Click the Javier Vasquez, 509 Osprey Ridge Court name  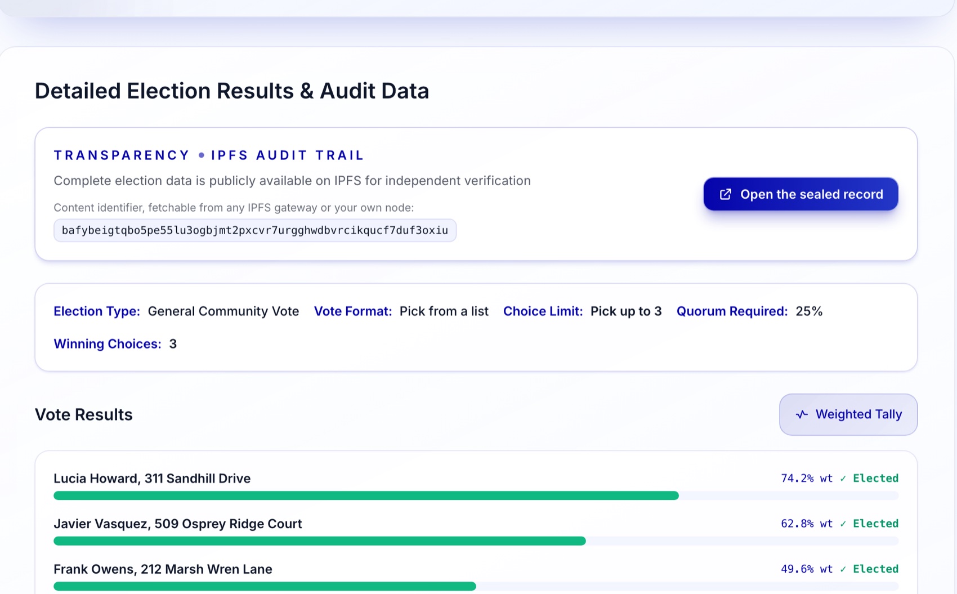178,524
